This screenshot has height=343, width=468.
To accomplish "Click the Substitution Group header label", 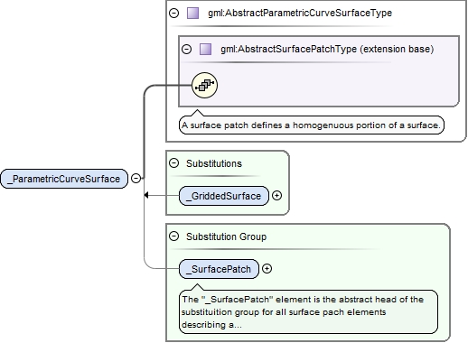I will [x=226, y=236].
